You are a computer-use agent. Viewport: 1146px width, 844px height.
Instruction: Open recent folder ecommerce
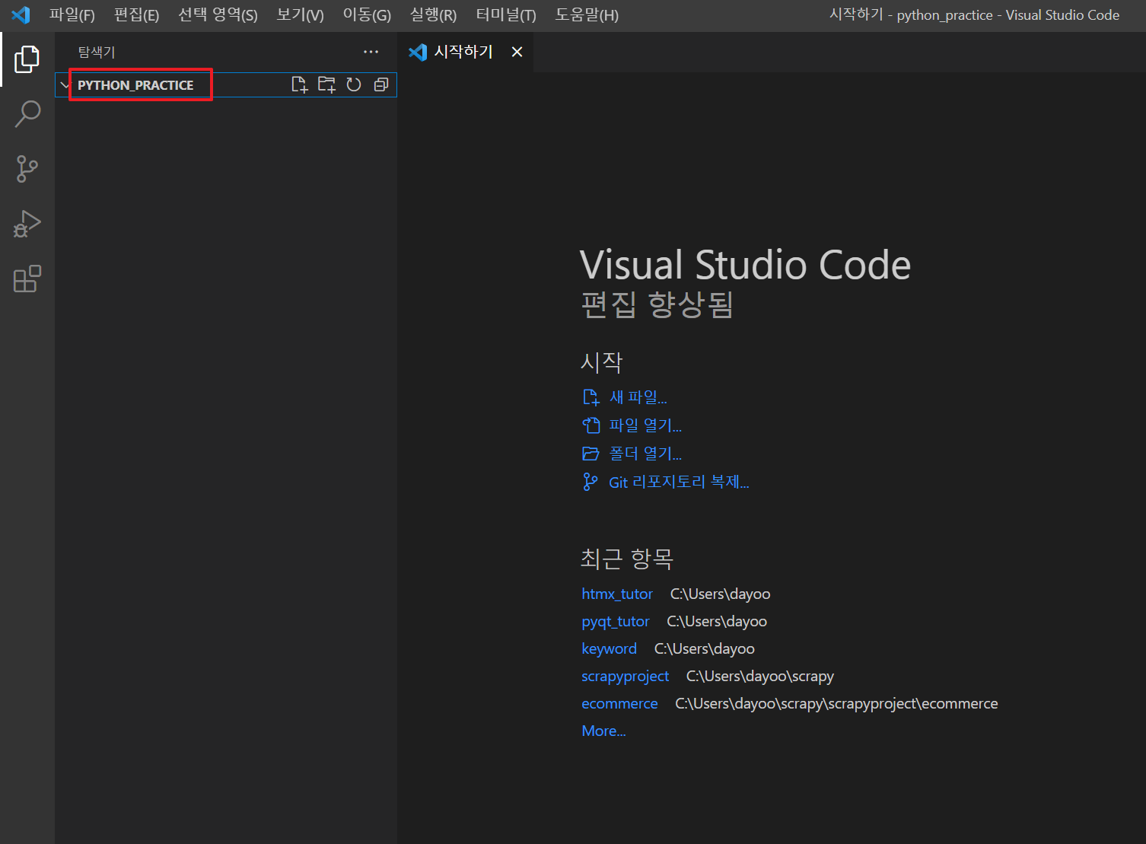tap(619, 703)
